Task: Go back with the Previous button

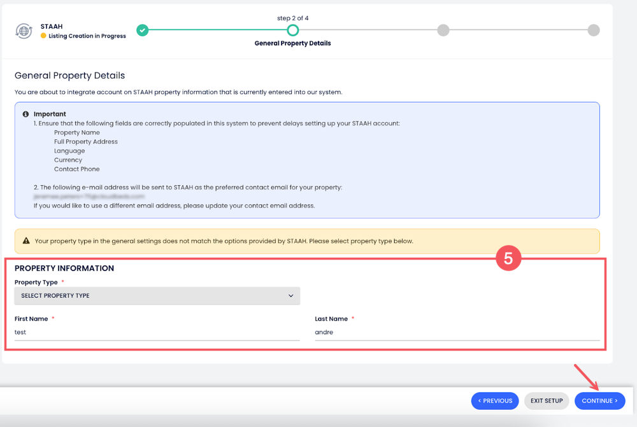Action: coord(495,401)
